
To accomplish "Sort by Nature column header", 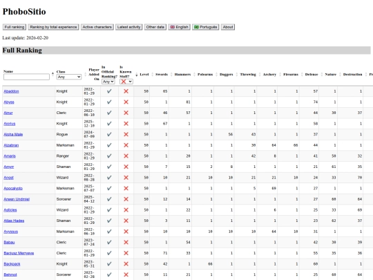I will [331, 75].
